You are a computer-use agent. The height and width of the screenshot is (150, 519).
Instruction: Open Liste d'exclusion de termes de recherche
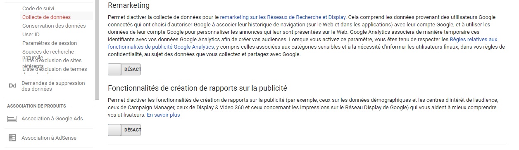click(x=55, y=70)
